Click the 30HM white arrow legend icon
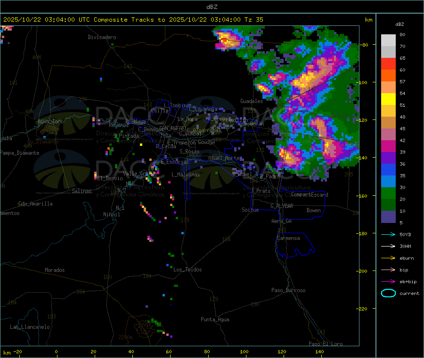 pyautogui.click(x=388, y=246)
